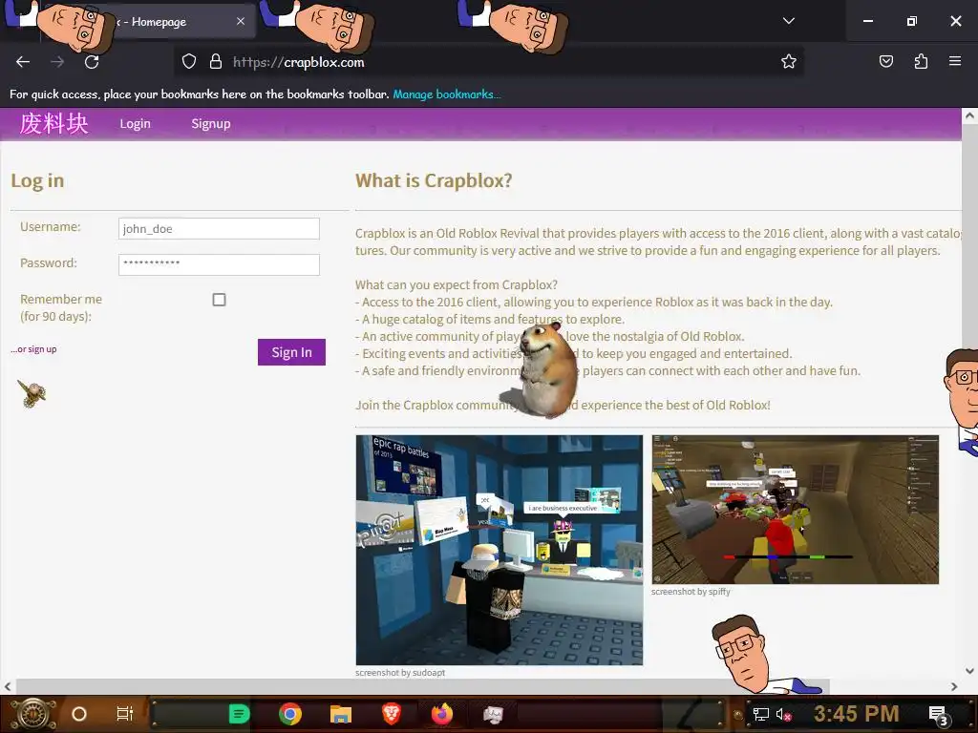Click the horizontal scrollbar left arrow
Screen dimensions: 978x733
[x=8, y=687]
